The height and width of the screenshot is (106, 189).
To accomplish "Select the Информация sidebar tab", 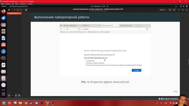I will click(x=14, y=13).
